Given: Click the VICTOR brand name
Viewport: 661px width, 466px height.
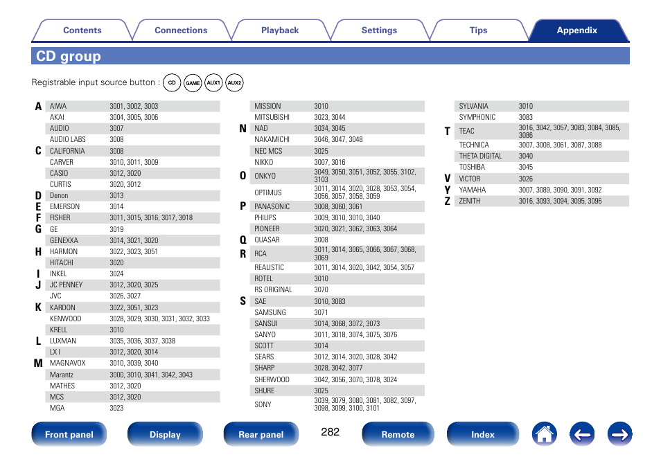Looking at the screenshot, I should click(470, 179).
